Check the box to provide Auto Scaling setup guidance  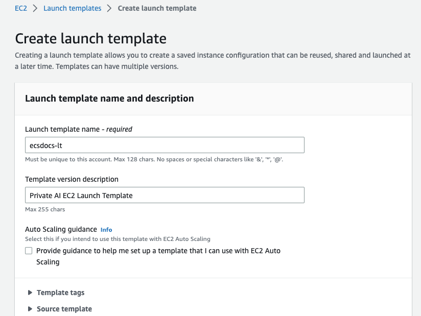tap(29, 251)
